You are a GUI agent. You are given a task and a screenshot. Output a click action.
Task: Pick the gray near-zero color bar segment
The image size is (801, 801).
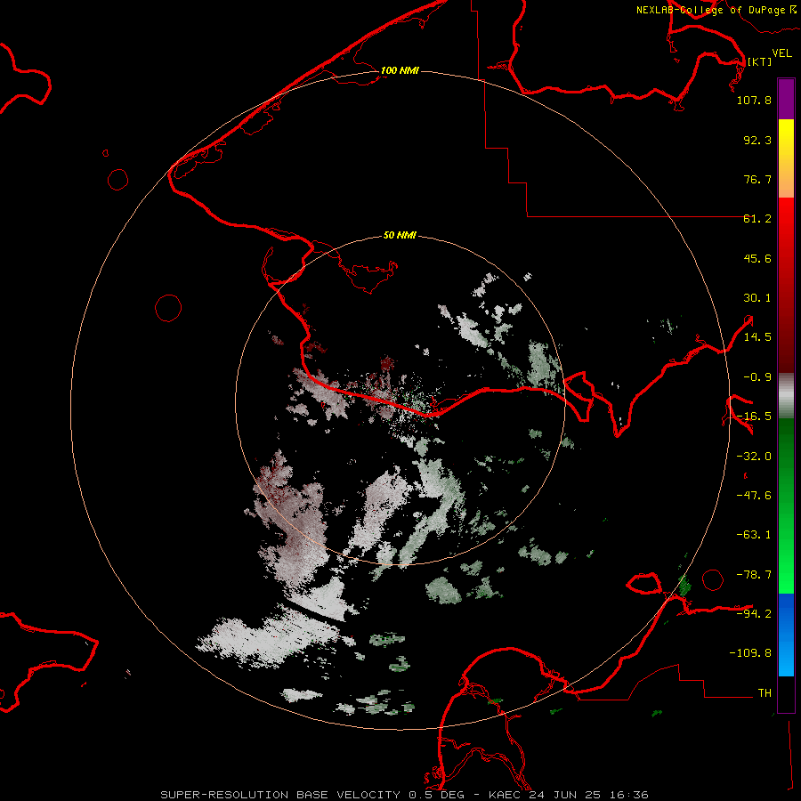(786, 396)
